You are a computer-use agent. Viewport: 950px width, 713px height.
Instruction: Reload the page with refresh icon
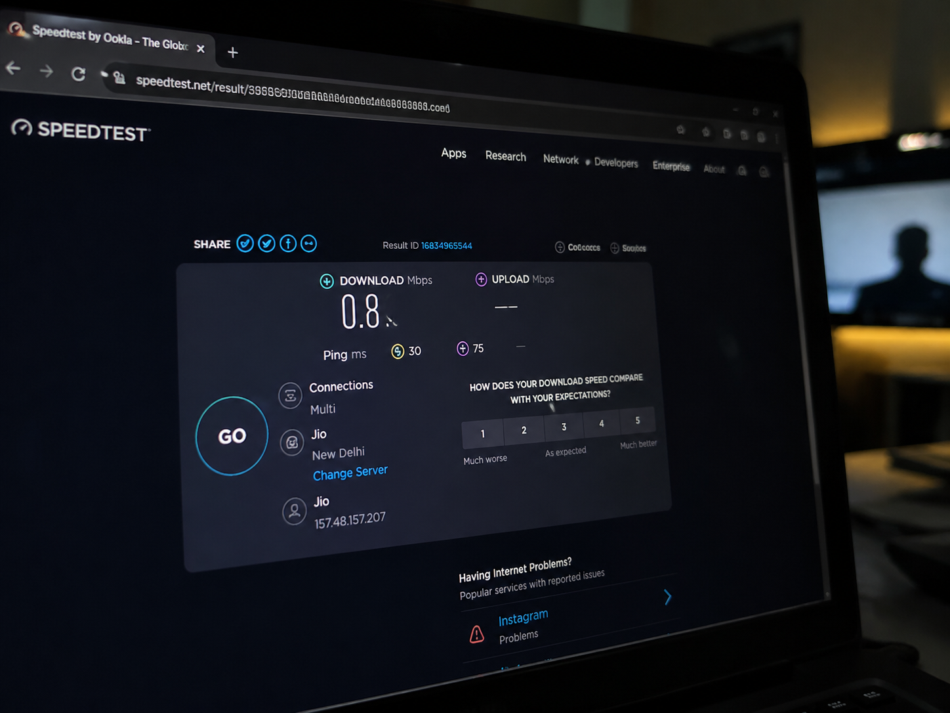click(78, 74)
